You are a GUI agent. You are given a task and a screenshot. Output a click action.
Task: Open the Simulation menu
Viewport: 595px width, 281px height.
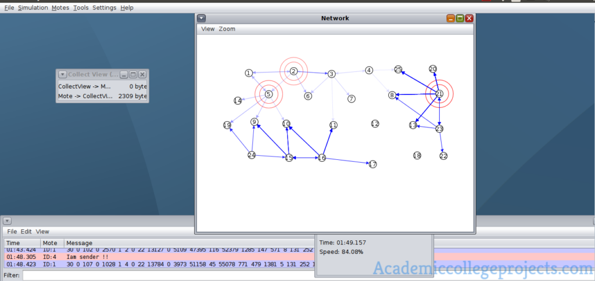point(33,8)
